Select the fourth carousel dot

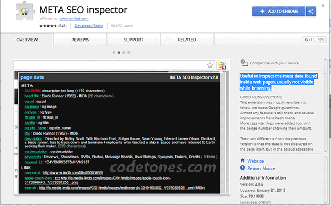(x=129, y=53)
